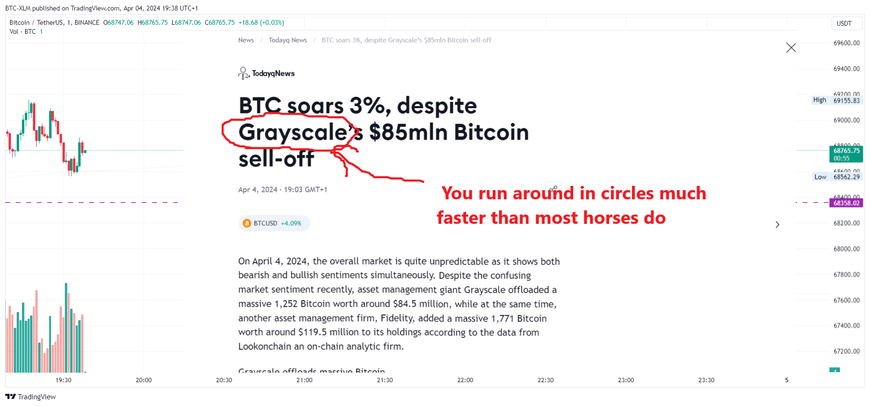Click the Vol · BTC indicator legend
Viewport: 870px width, 406px height.
pos(22,31)
